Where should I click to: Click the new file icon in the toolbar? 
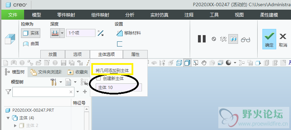click(x=6, y=63)
